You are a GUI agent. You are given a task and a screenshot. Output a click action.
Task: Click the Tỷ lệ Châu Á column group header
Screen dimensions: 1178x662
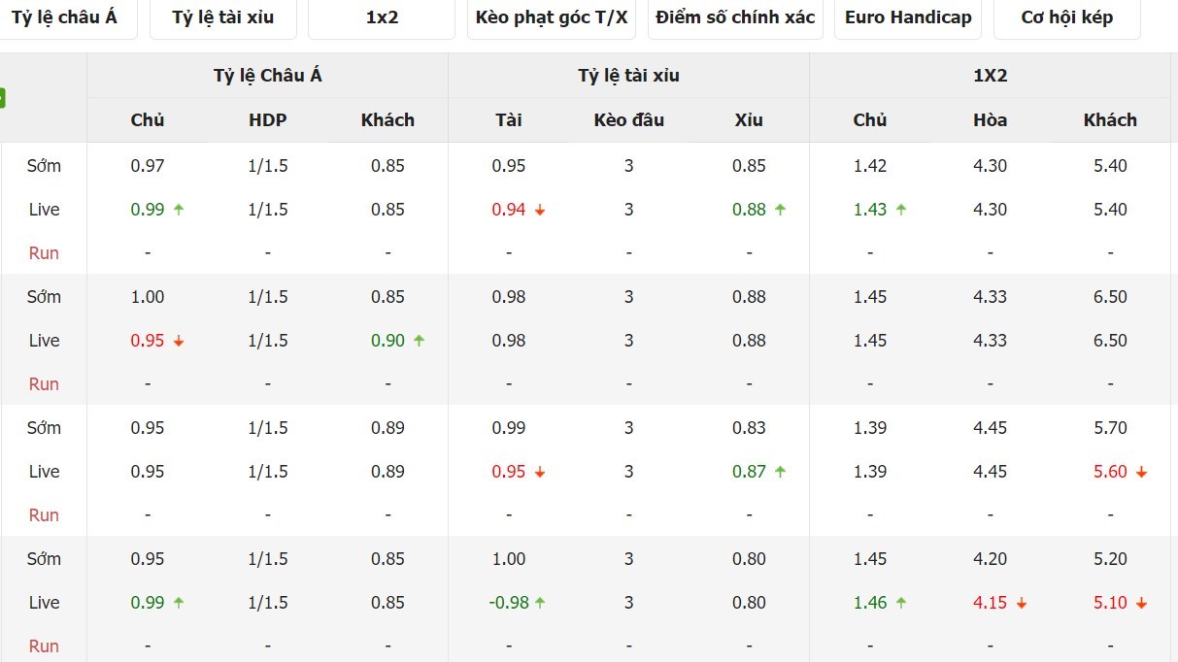point(268,76)
